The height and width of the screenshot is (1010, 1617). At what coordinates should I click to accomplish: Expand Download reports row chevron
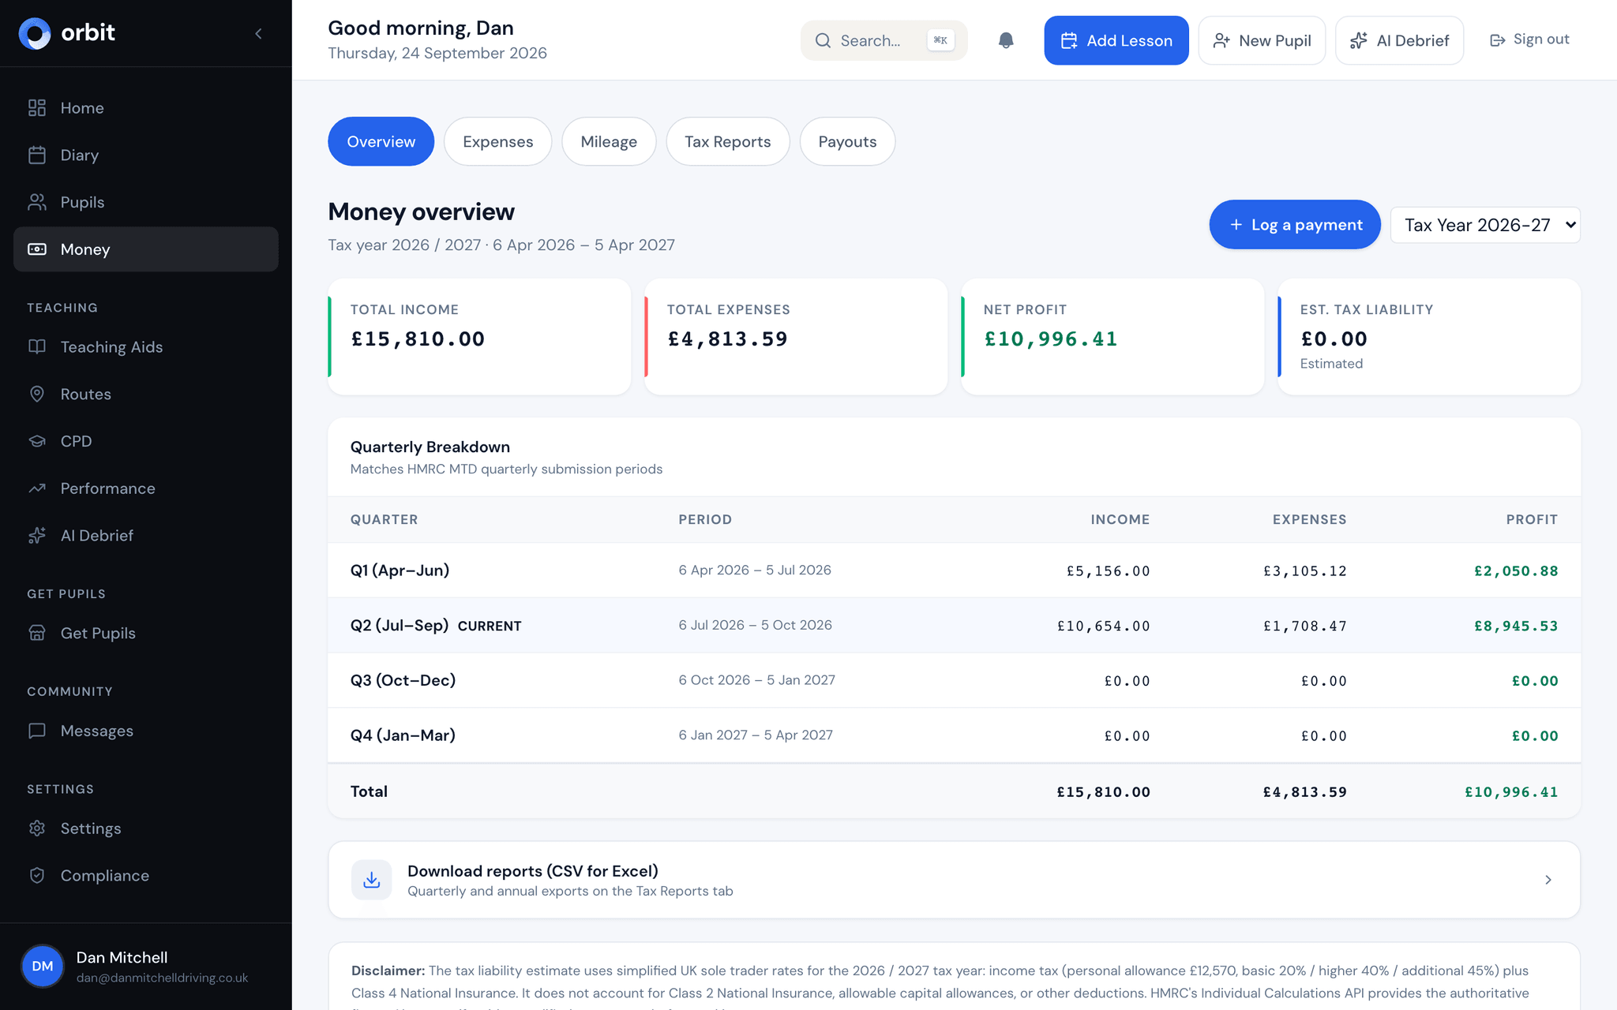point(1548,880)
